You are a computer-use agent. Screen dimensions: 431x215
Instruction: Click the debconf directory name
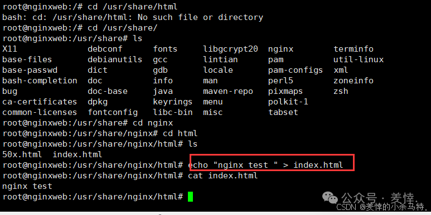(105, 49)
